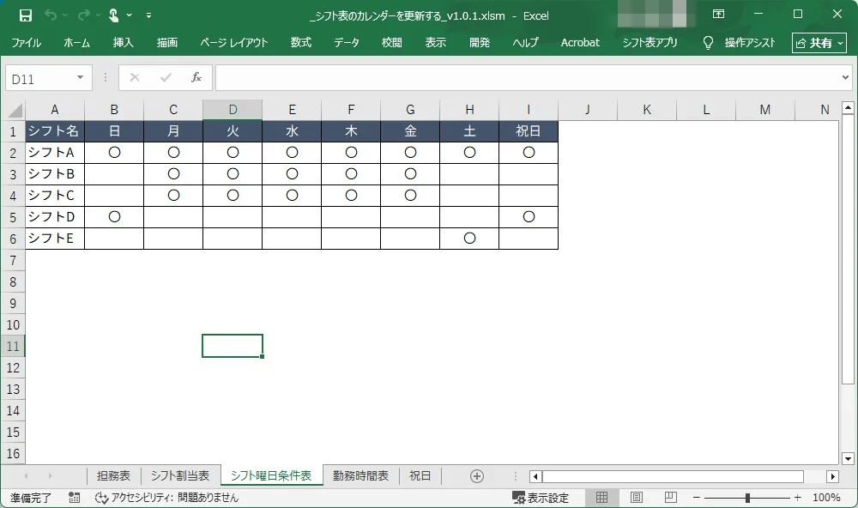Select the Page Layout view icon

click(635, 498)
